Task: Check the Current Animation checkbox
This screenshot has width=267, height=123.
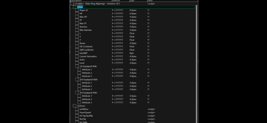Action: click(77, 56)
